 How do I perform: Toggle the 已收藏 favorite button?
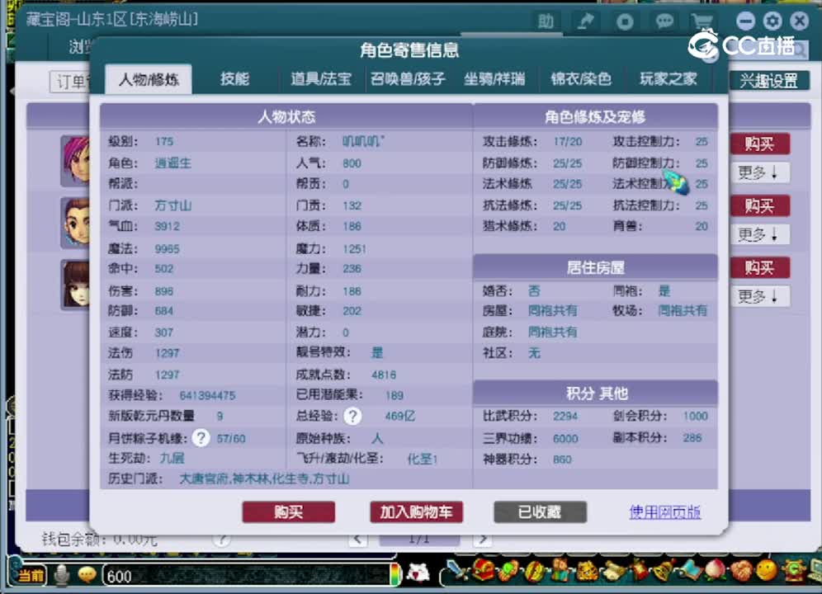(x=540, y=511)
